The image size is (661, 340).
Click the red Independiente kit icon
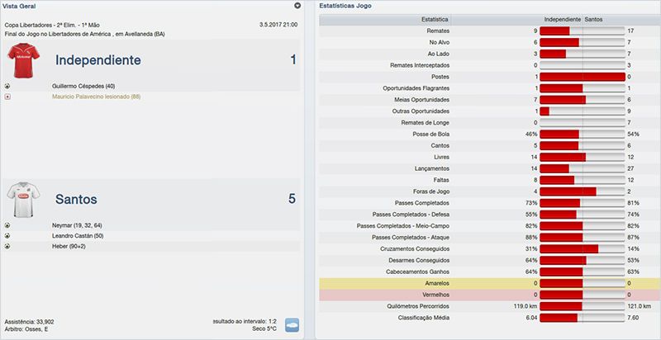tap(22, 59)
